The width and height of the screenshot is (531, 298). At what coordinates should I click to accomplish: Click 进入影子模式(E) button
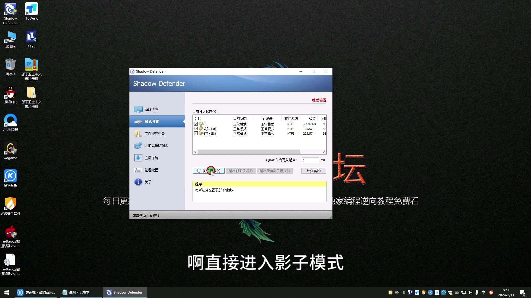[209, 171]
